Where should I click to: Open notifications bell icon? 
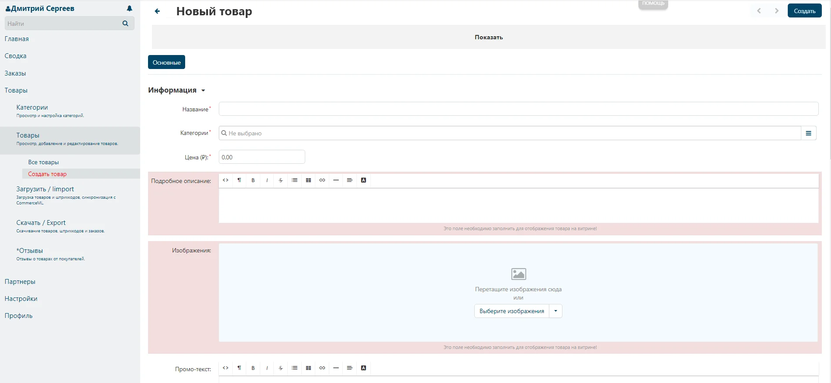(x=129, y=8)
